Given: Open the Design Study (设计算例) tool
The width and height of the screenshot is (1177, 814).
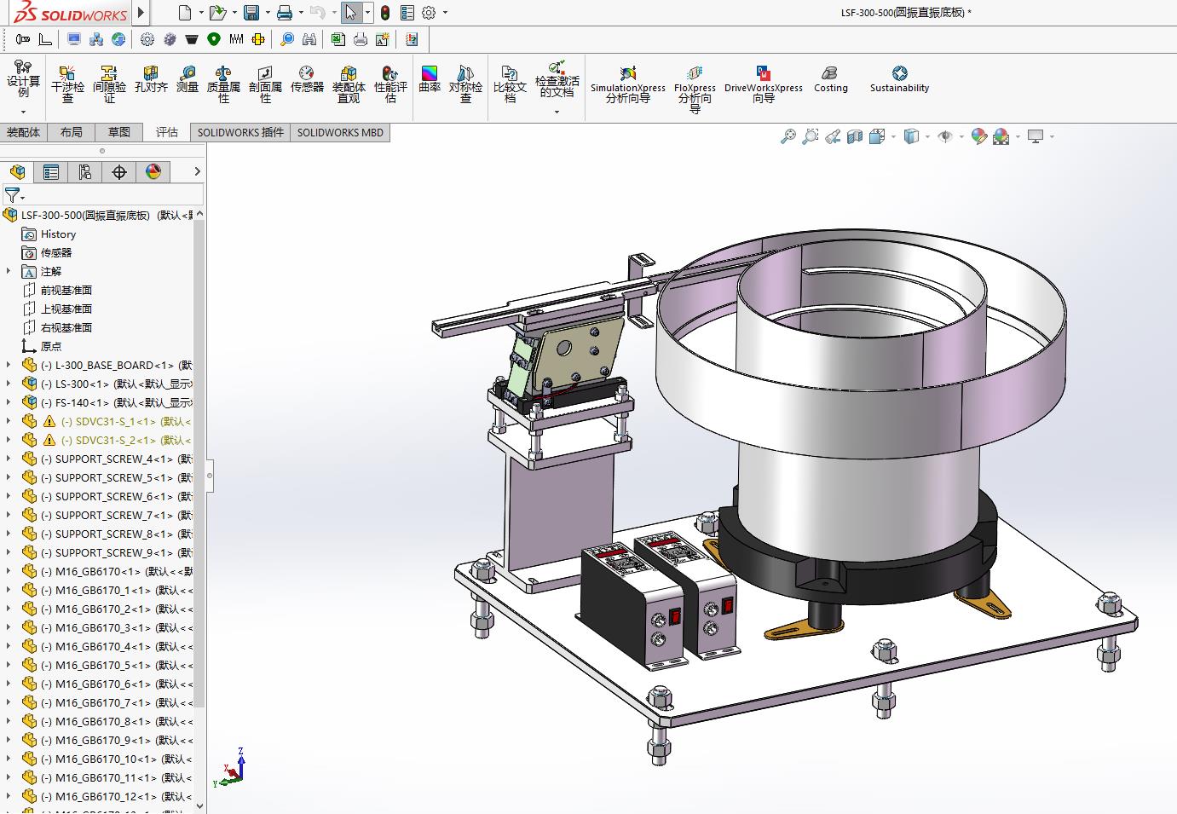Looking at the screenshot, I should [23, 78].
